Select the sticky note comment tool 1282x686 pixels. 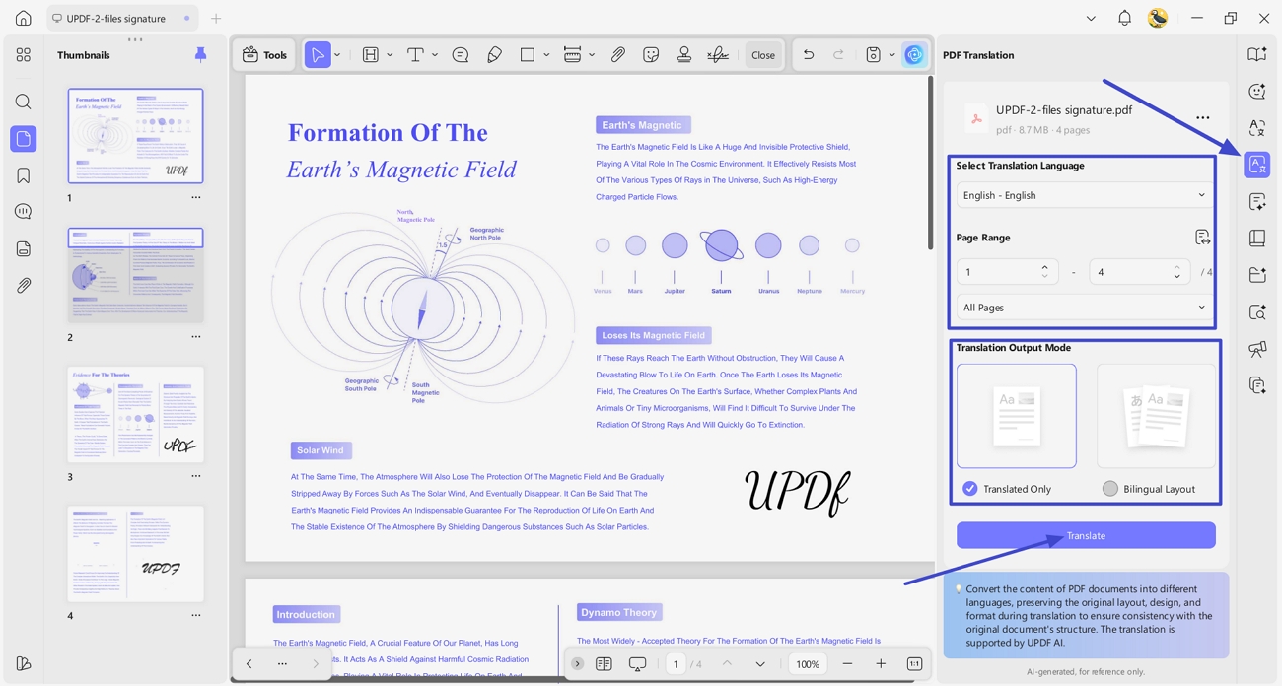[x=461, y=55]
